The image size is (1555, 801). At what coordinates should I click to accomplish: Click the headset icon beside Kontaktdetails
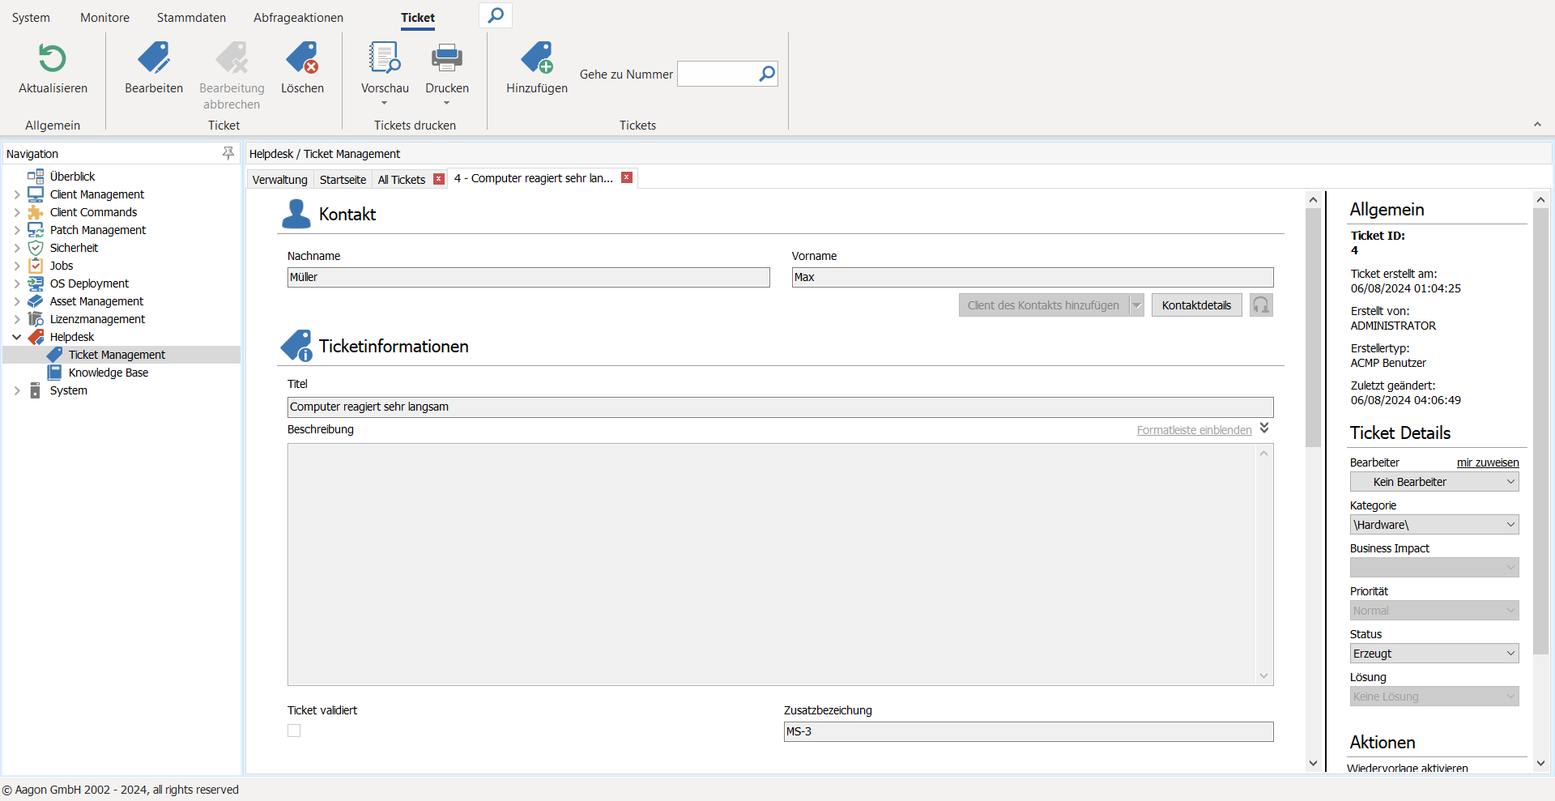click(x=1261, y=305)
